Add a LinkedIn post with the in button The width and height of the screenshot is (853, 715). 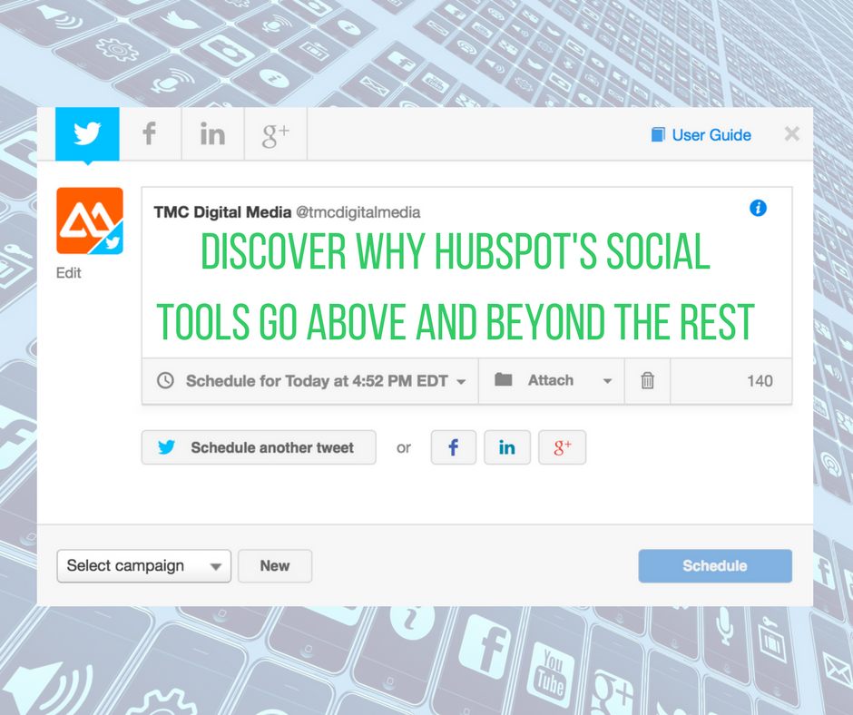[507, 447]
